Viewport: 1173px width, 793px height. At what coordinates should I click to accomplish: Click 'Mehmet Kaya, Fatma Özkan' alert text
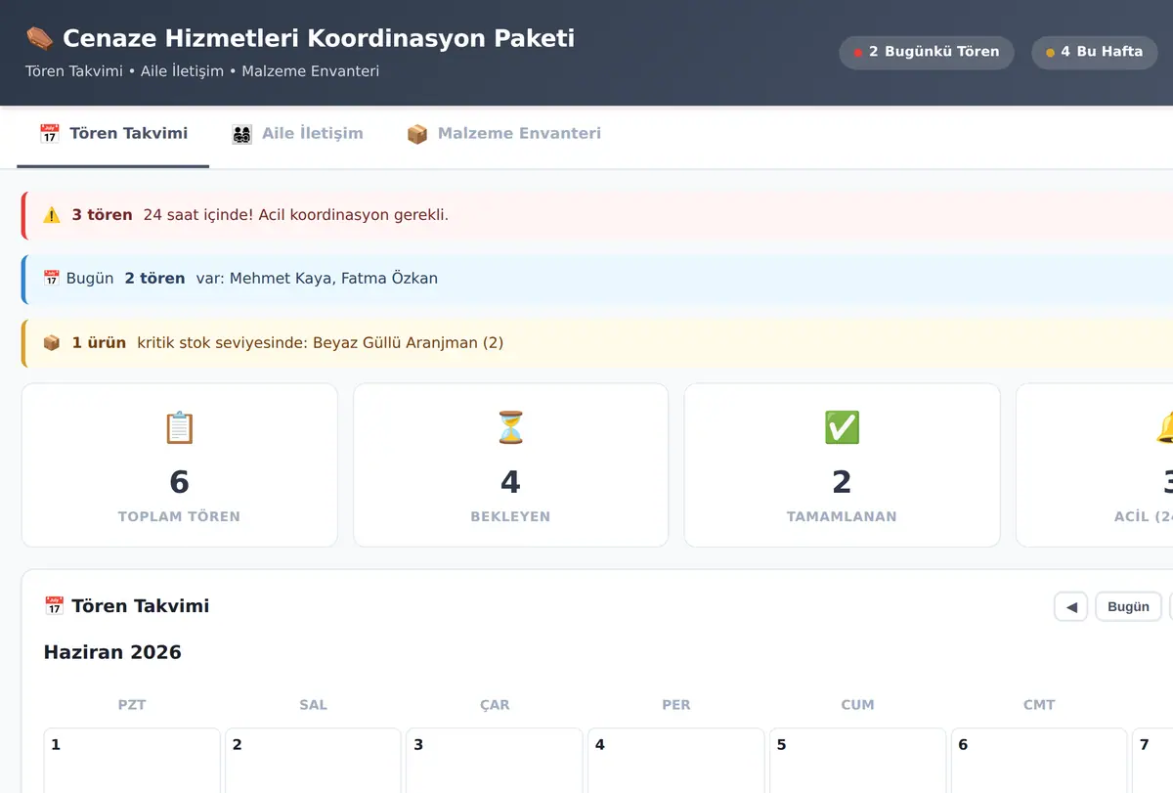[x=333, y=279]
